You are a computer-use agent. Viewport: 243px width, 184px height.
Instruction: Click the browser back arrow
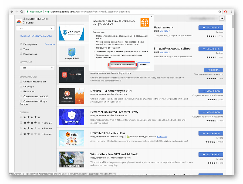[11, 12]
